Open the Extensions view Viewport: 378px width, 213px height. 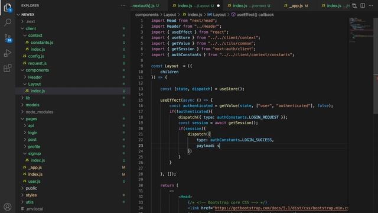tap(8, 68)
